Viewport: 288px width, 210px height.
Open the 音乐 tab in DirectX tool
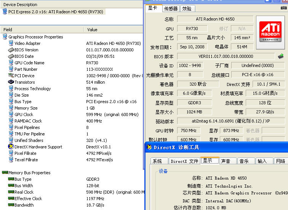click(x=246, y=161)
